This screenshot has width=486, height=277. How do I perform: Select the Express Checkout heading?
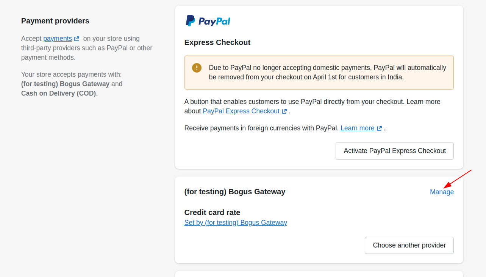click(217, 42)
